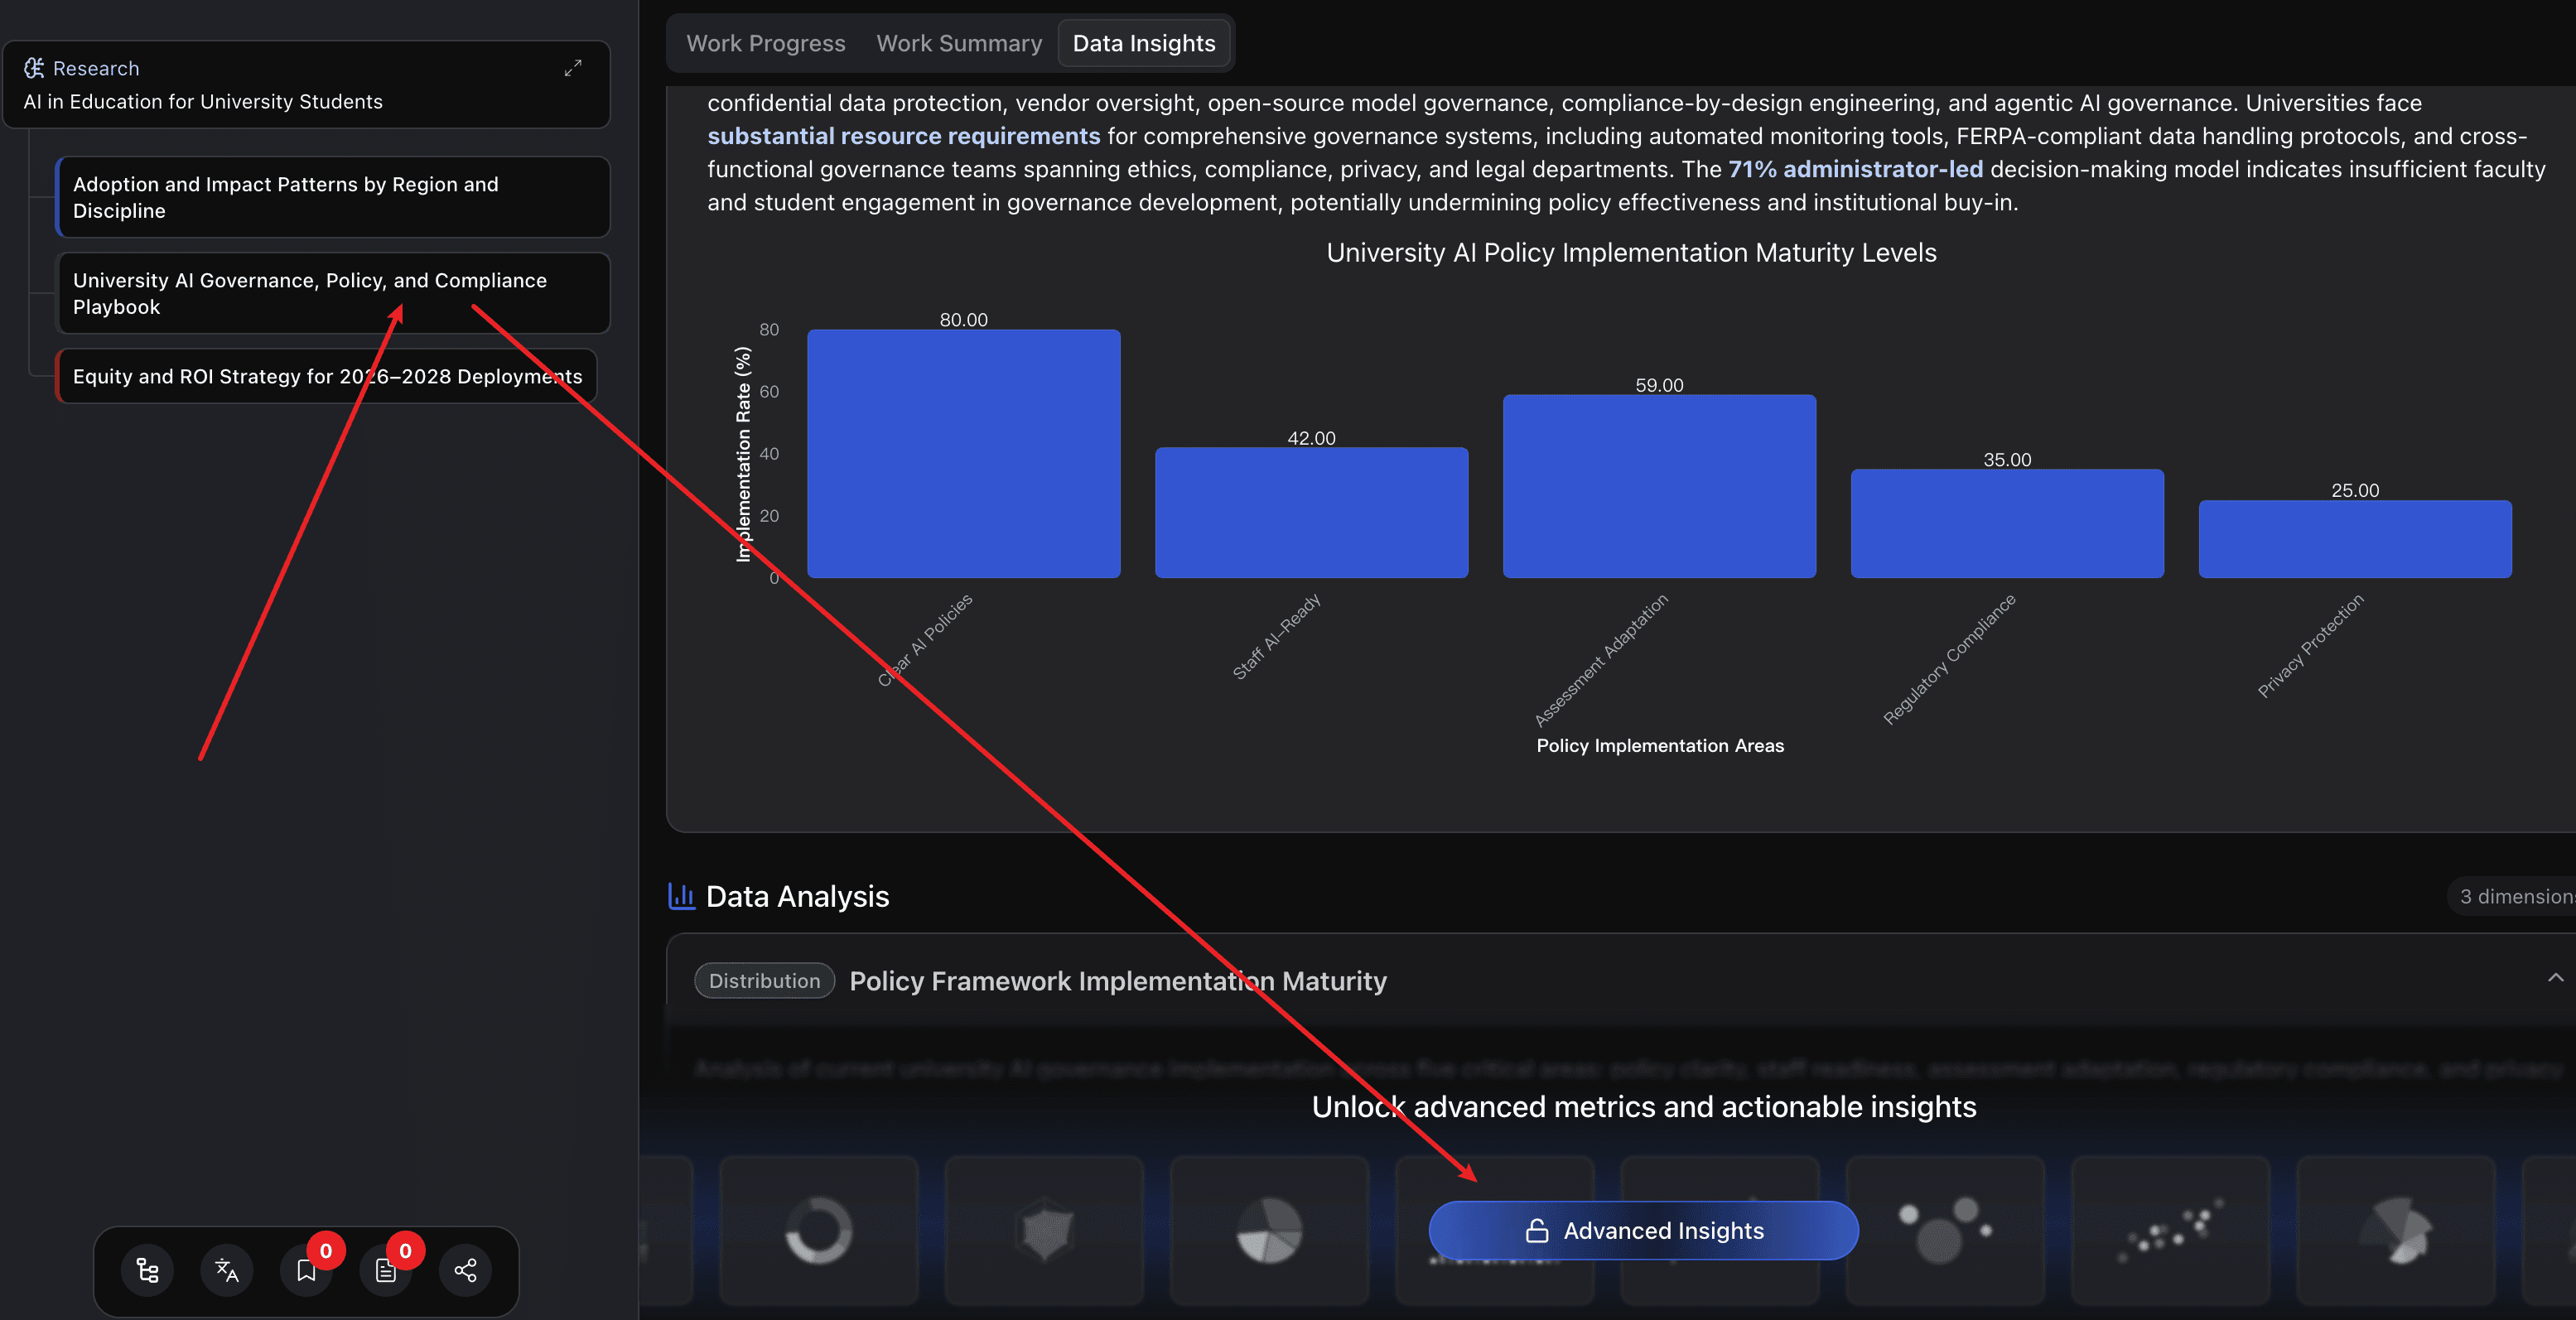
Task: Select the translate language icon
Action: pos(226,1271)
